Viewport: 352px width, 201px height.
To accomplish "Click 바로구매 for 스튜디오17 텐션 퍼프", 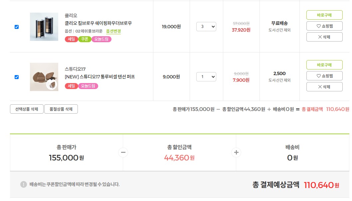I will point(324,65).
